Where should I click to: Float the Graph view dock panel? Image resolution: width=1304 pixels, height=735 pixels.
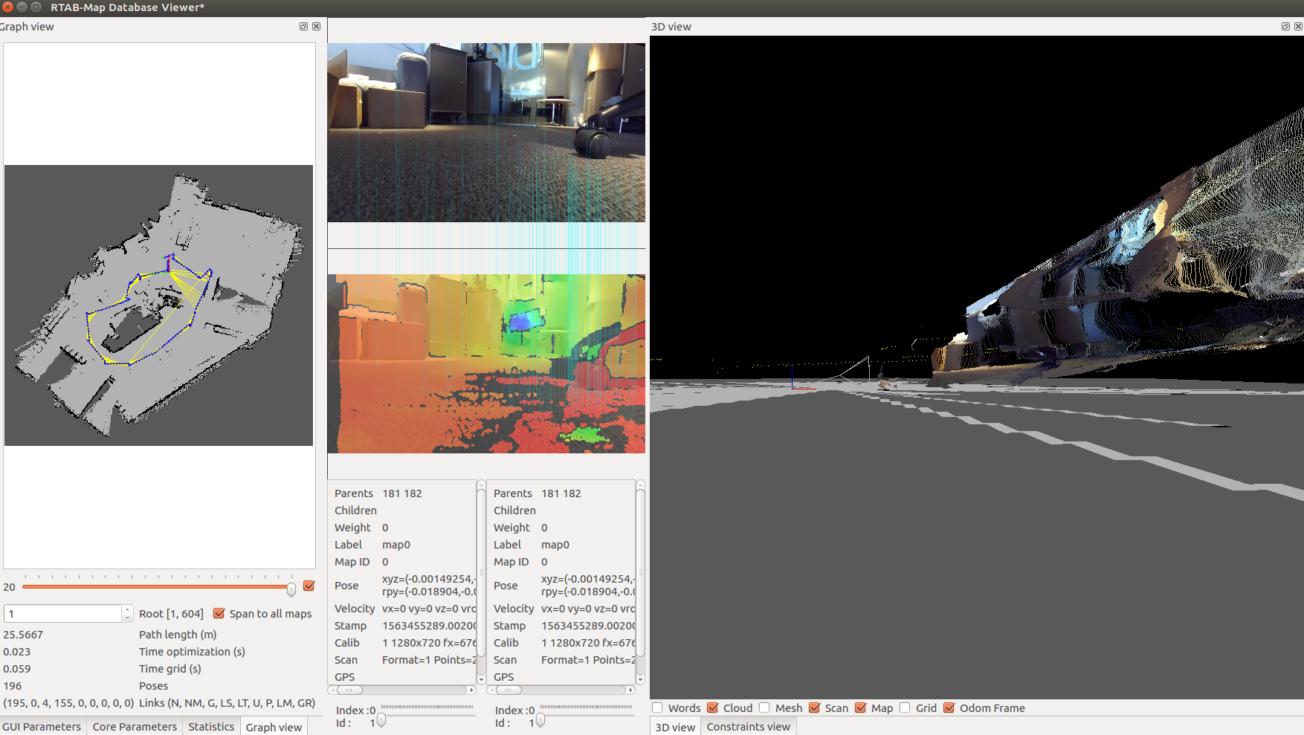[303, 26]
